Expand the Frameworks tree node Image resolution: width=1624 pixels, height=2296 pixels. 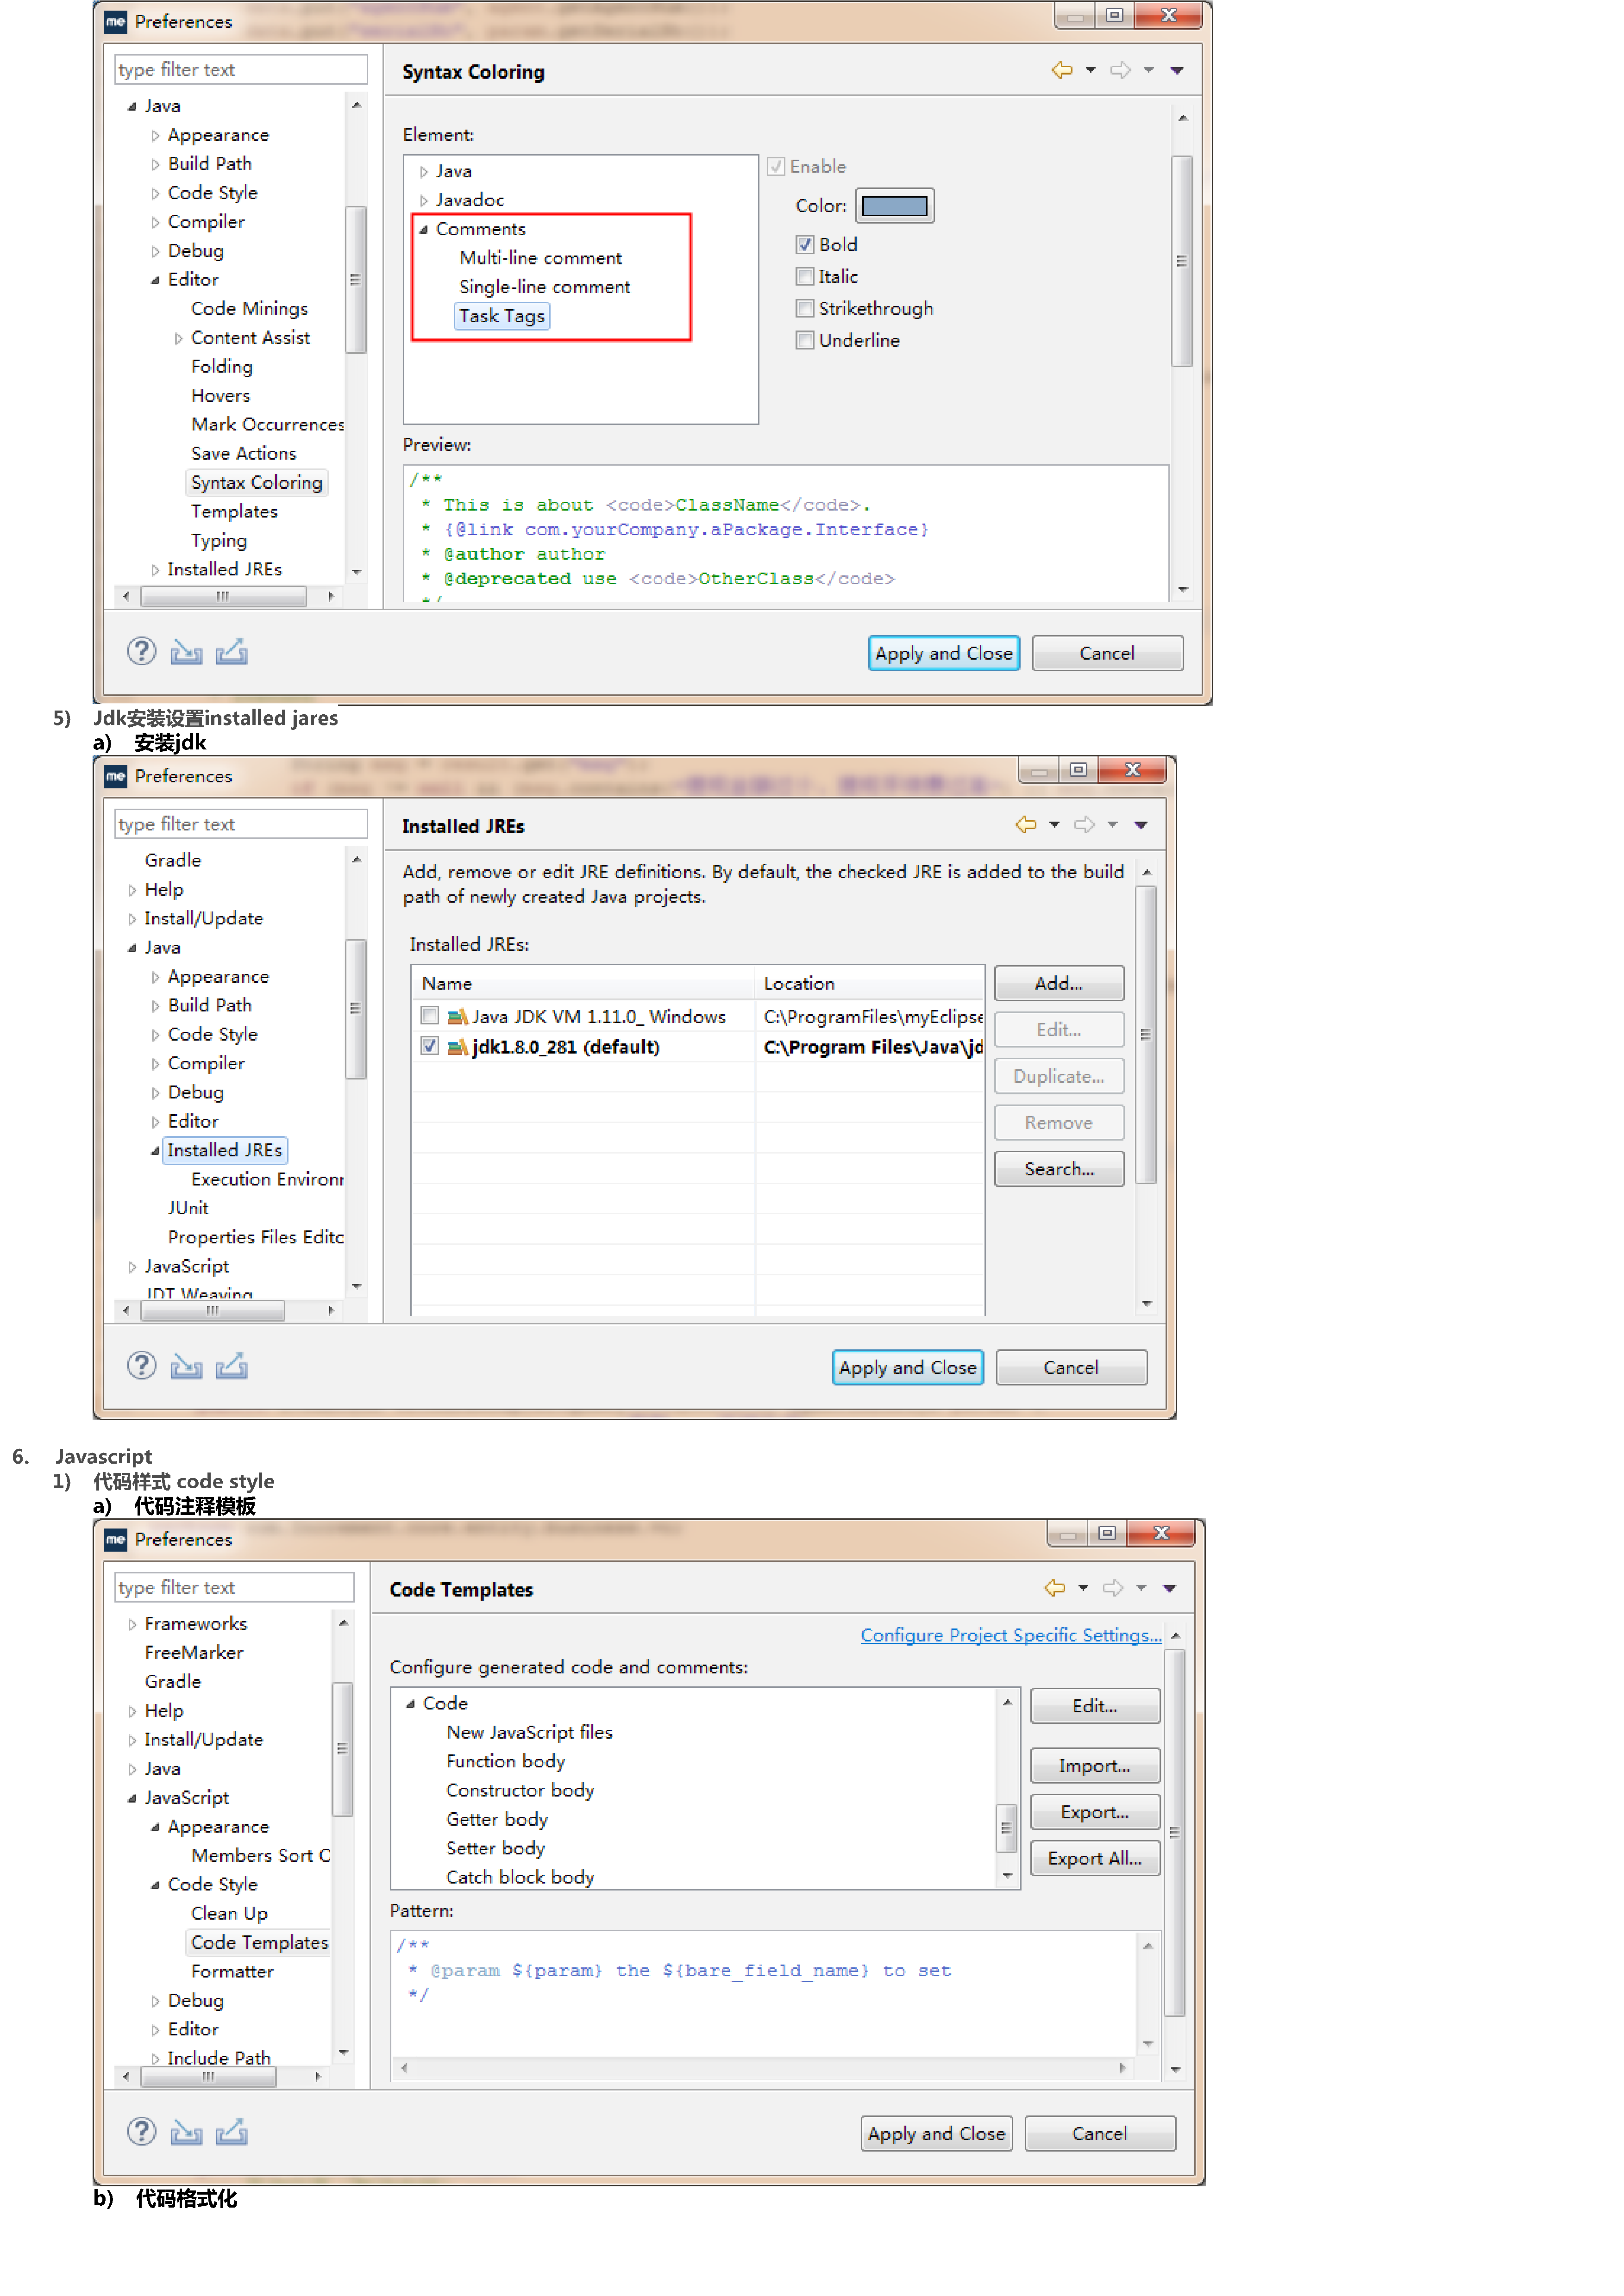coord(132,1625)
